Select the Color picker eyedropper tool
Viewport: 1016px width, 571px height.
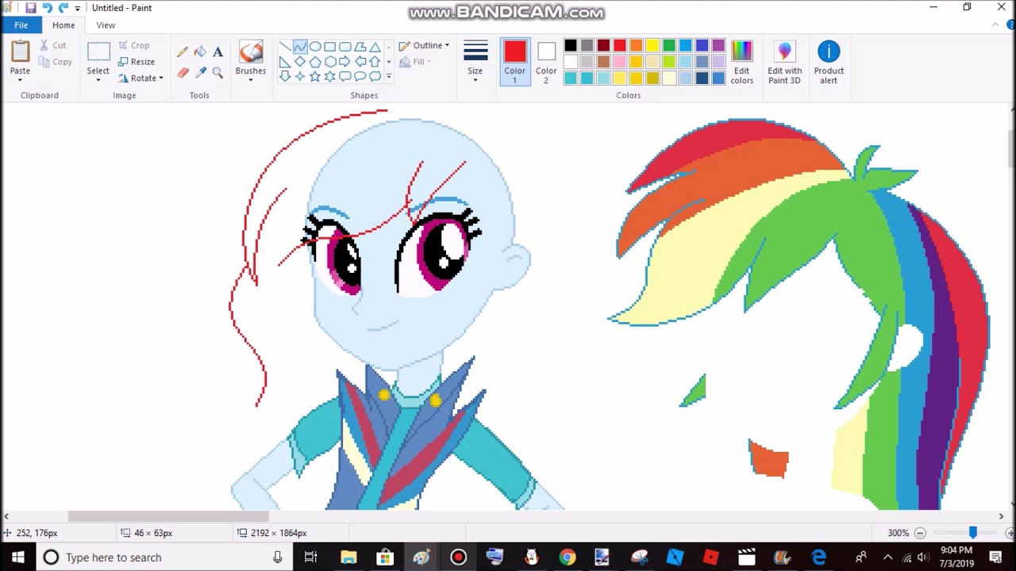(x=200, y=72)
